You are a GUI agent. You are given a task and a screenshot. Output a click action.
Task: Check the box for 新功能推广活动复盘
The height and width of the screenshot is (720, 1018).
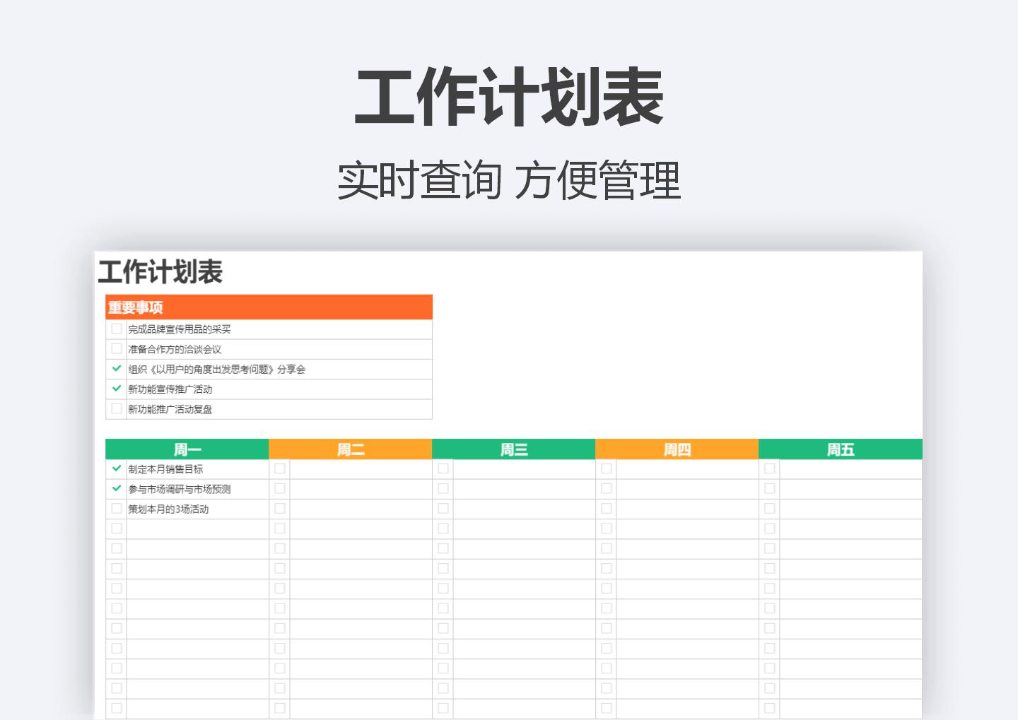[117, 409]
